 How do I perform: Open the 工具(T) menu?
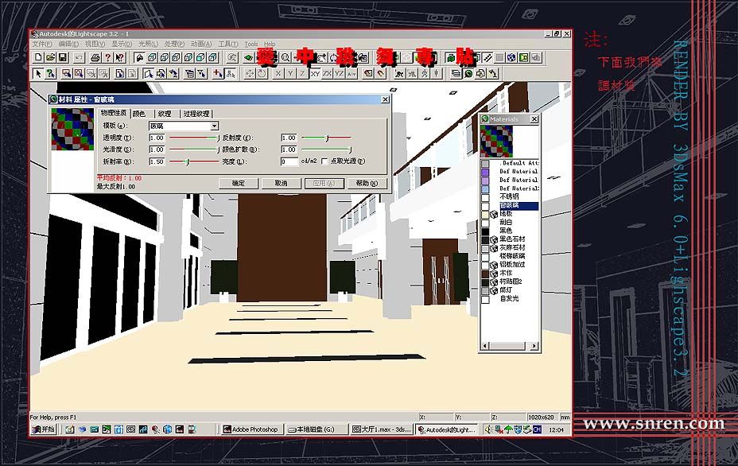coord(227,44)
